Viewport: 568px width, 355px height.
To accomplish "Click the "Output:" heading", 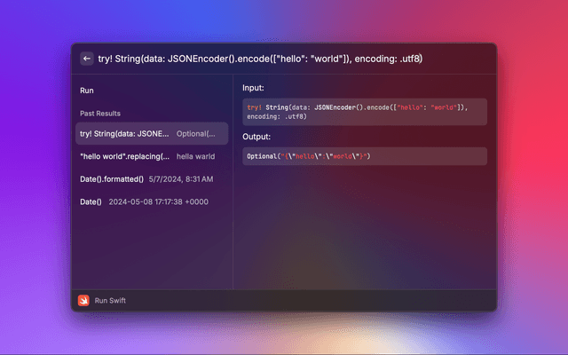I will click(256, 137).
